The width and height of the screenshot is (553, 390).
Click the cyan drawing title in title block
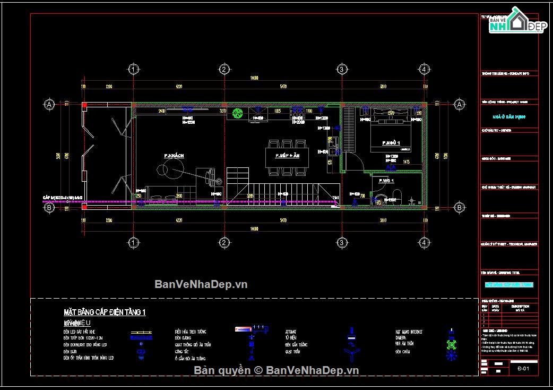[509, 285]
